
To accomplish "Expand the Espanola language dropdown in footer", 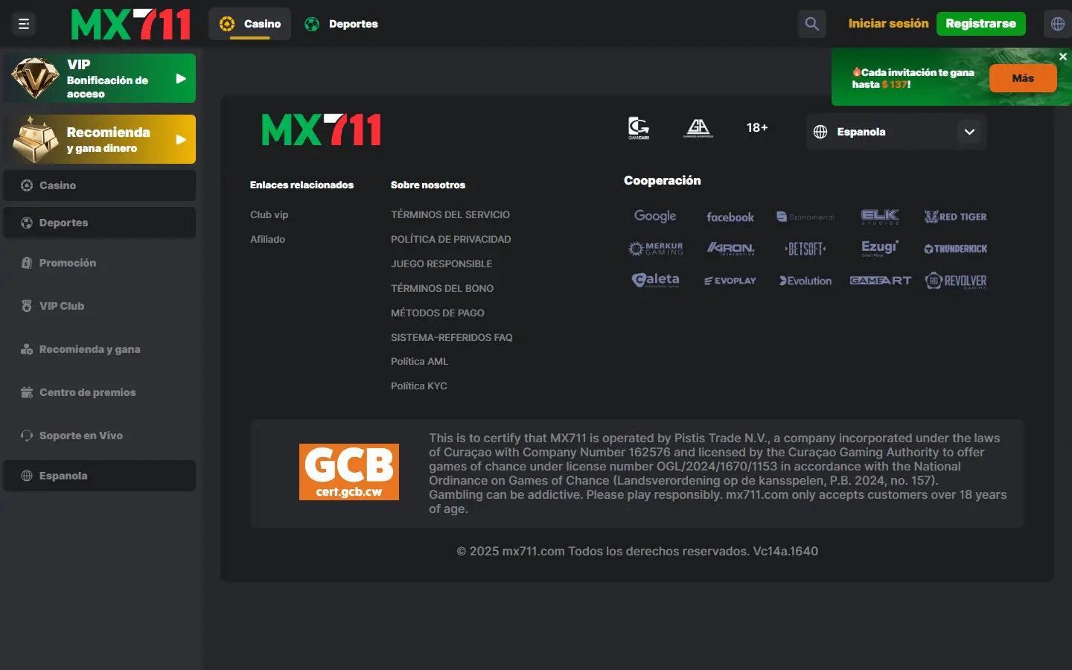I will pos(897,132).
